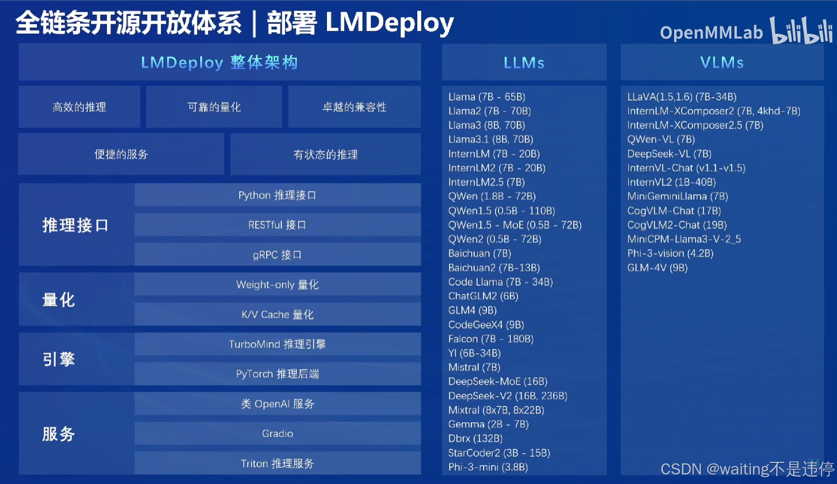This screenshot has height=484, width=837.
Task: Select the 可靠的量化 feature box
Action: pyautogui.click(x=214, y=107)
